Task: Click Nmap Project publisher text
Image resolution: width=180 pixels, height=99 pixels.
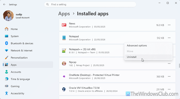Action: [83, 65]
